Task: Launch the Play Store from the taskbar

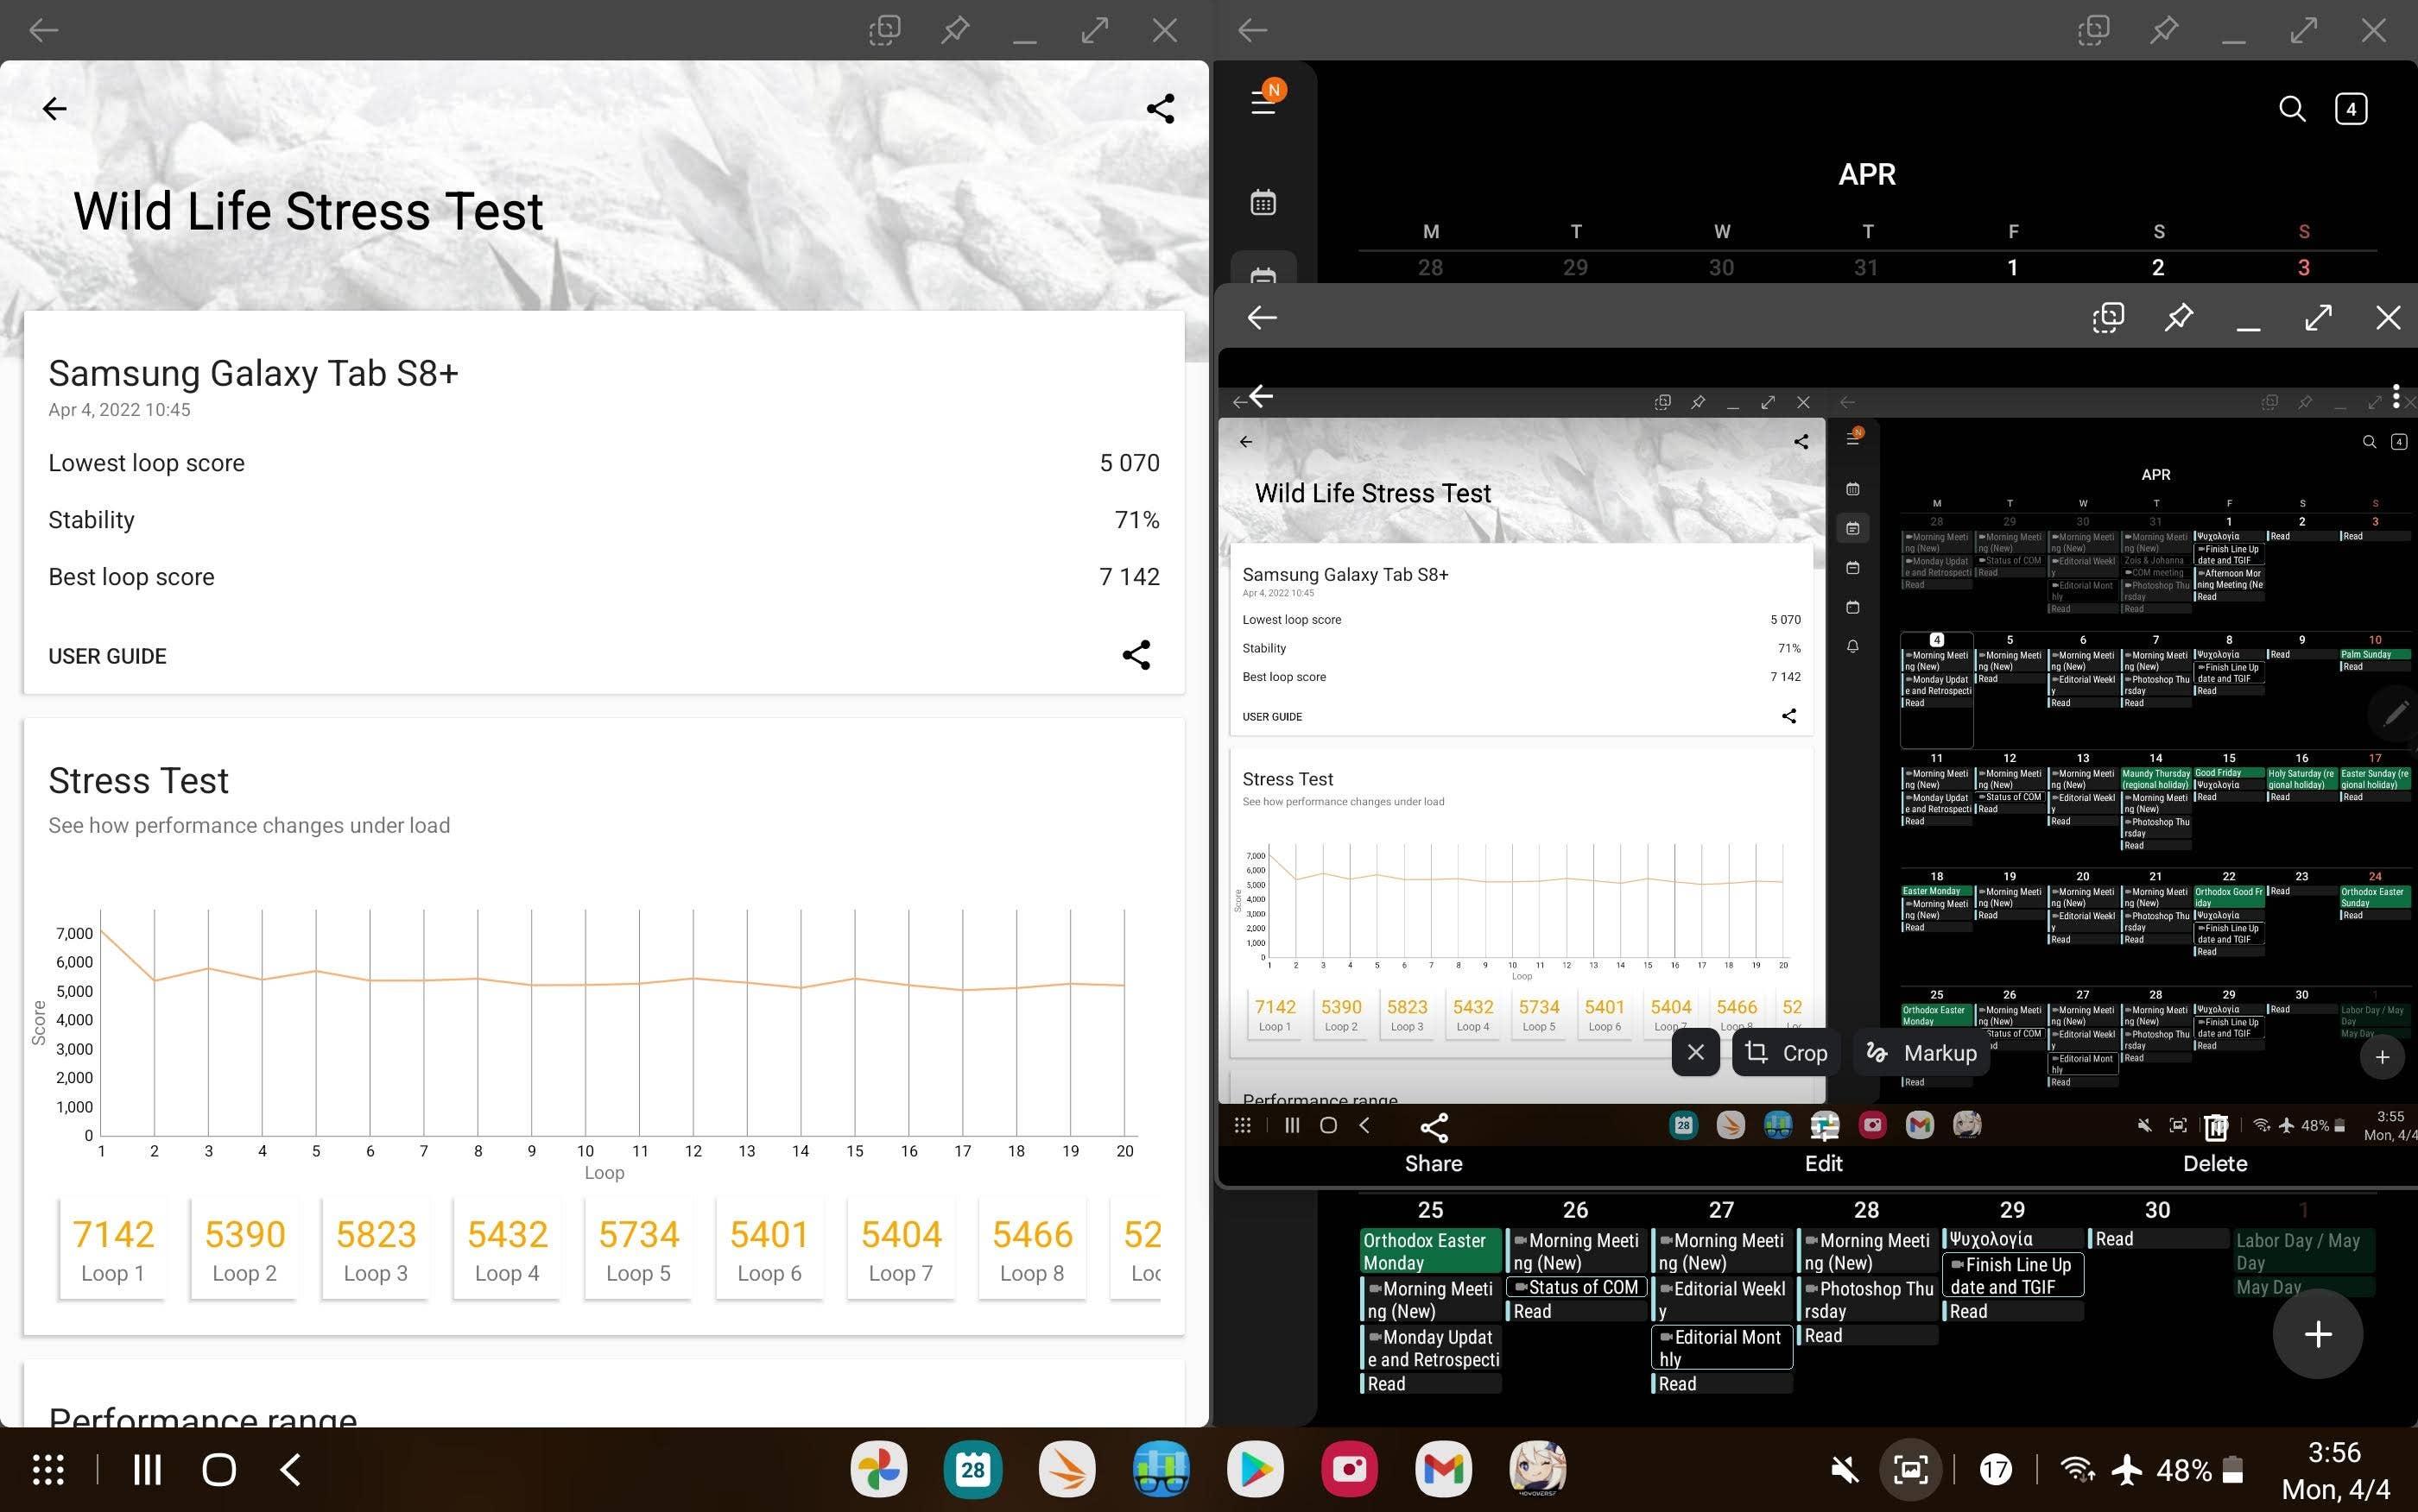Action: pos(1256,1469)
